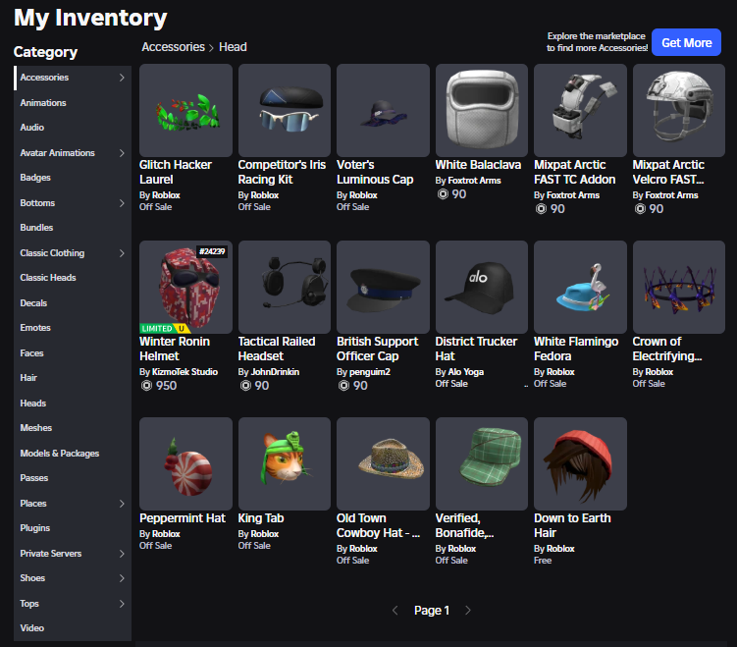
Task: Click the Get More button
Action: click(x=686, y=42)
